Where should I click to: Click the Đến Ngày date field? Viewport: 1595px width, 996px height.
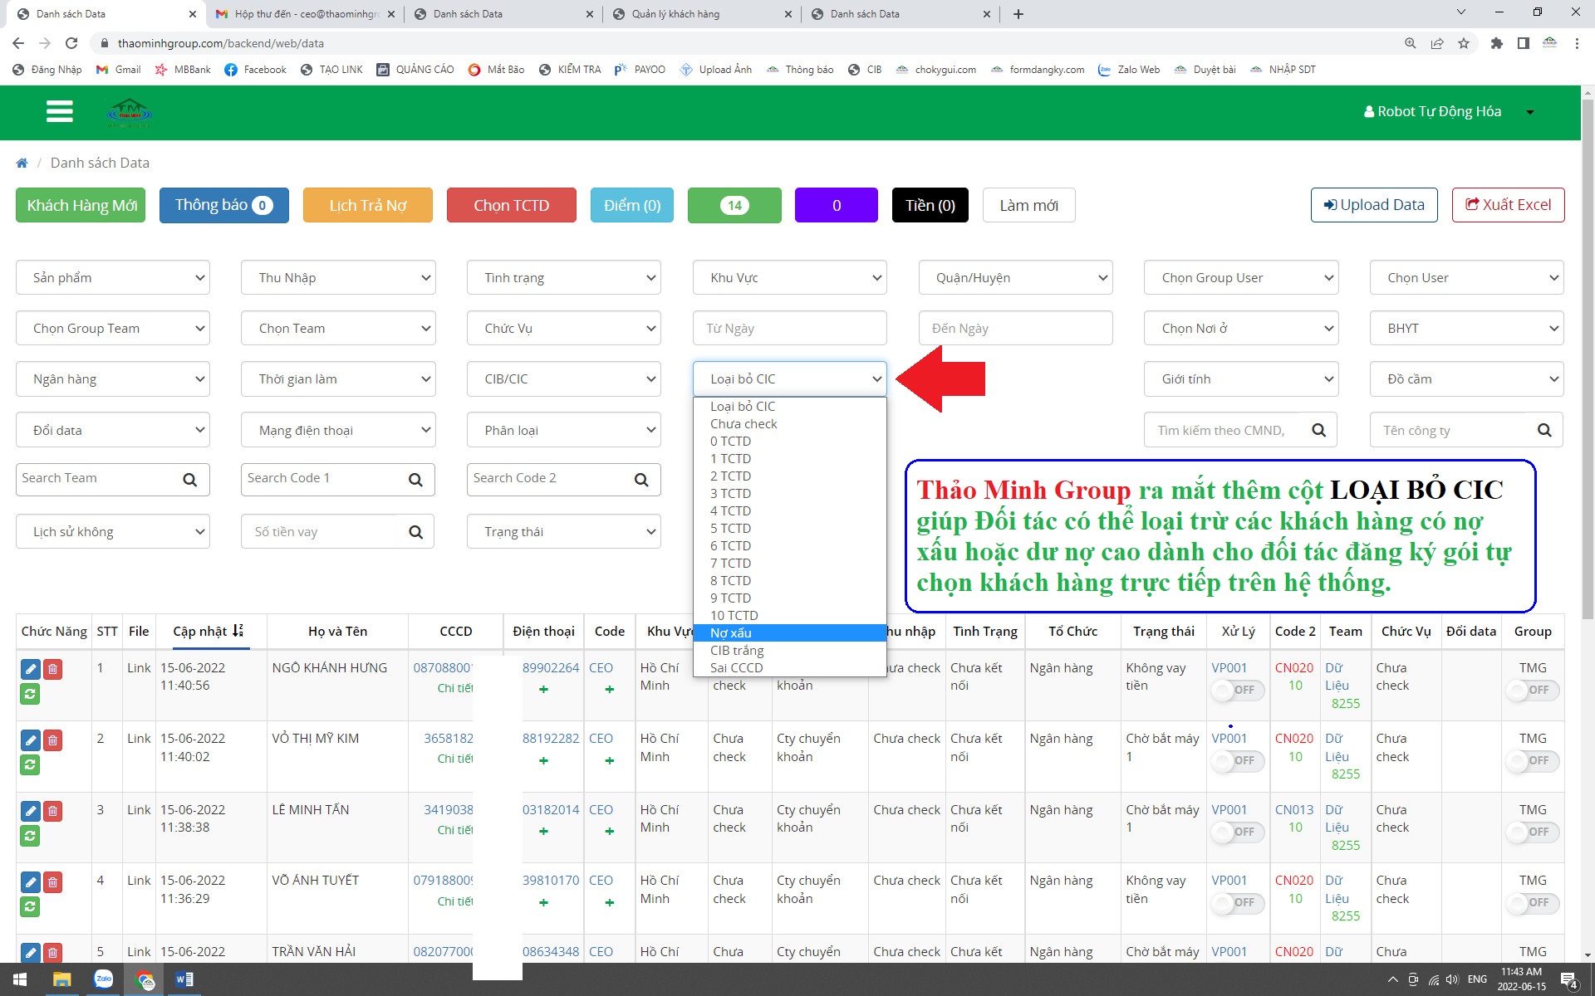pos(1016,329)
